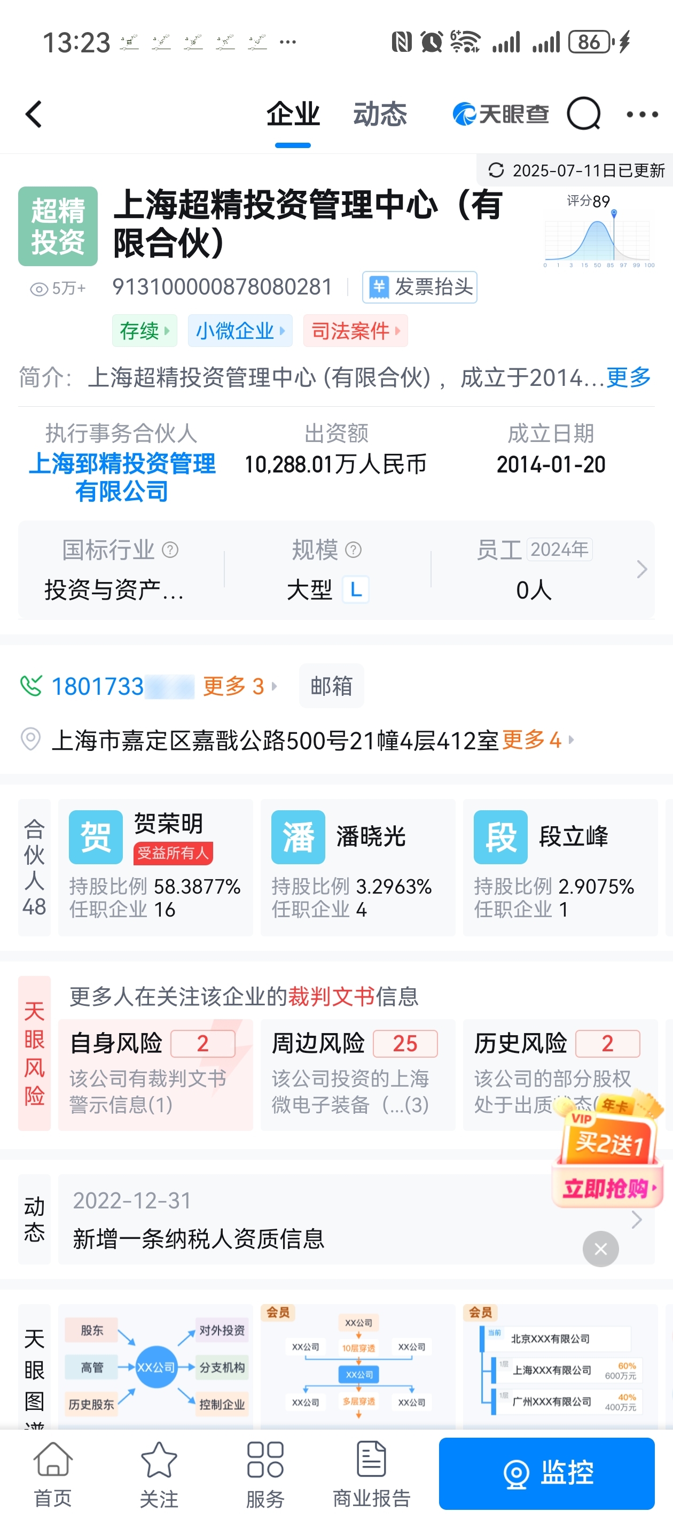Expand the 存续 status tag

pos(145,330)
